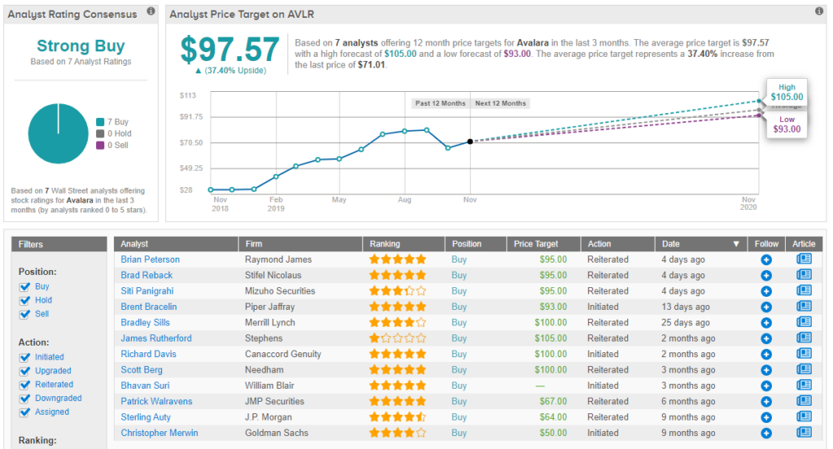This screenshot has height=449, width=833.
Task: Follow analyst Brad Reback with plus icon
Action: (x=766, y=276)
